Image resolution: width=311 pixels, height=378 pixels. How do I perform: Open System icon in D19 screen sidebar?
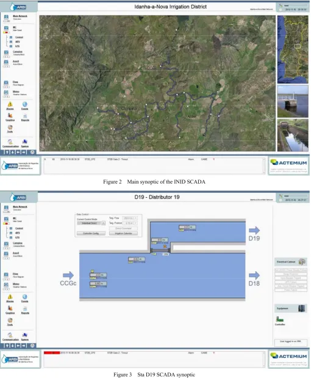24,335
